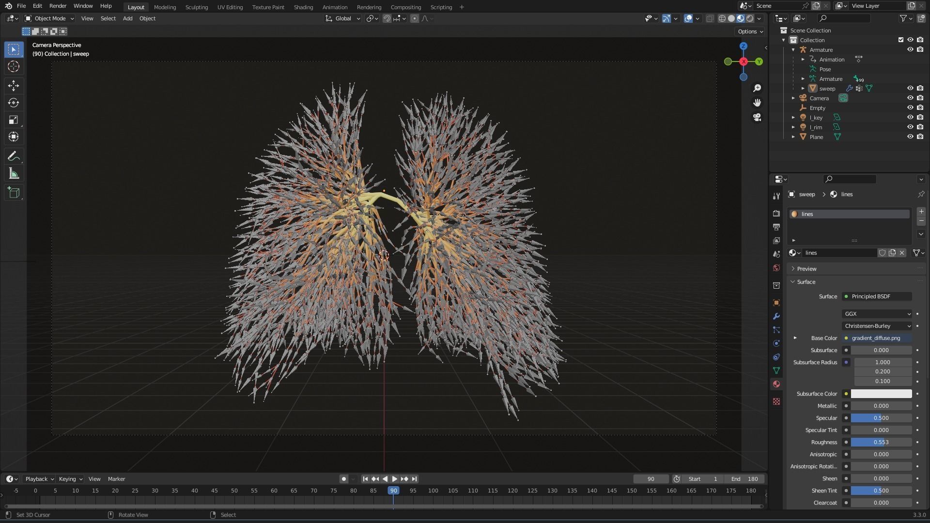Hide the Plane object in viewport

pyautogui.click(x=910, y=137)
